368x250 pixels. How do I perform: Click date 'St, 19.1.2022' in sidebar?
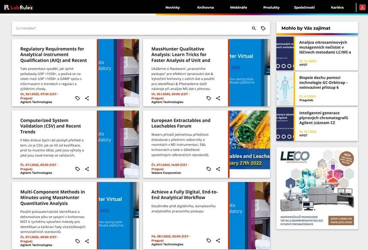pos(308,132)
